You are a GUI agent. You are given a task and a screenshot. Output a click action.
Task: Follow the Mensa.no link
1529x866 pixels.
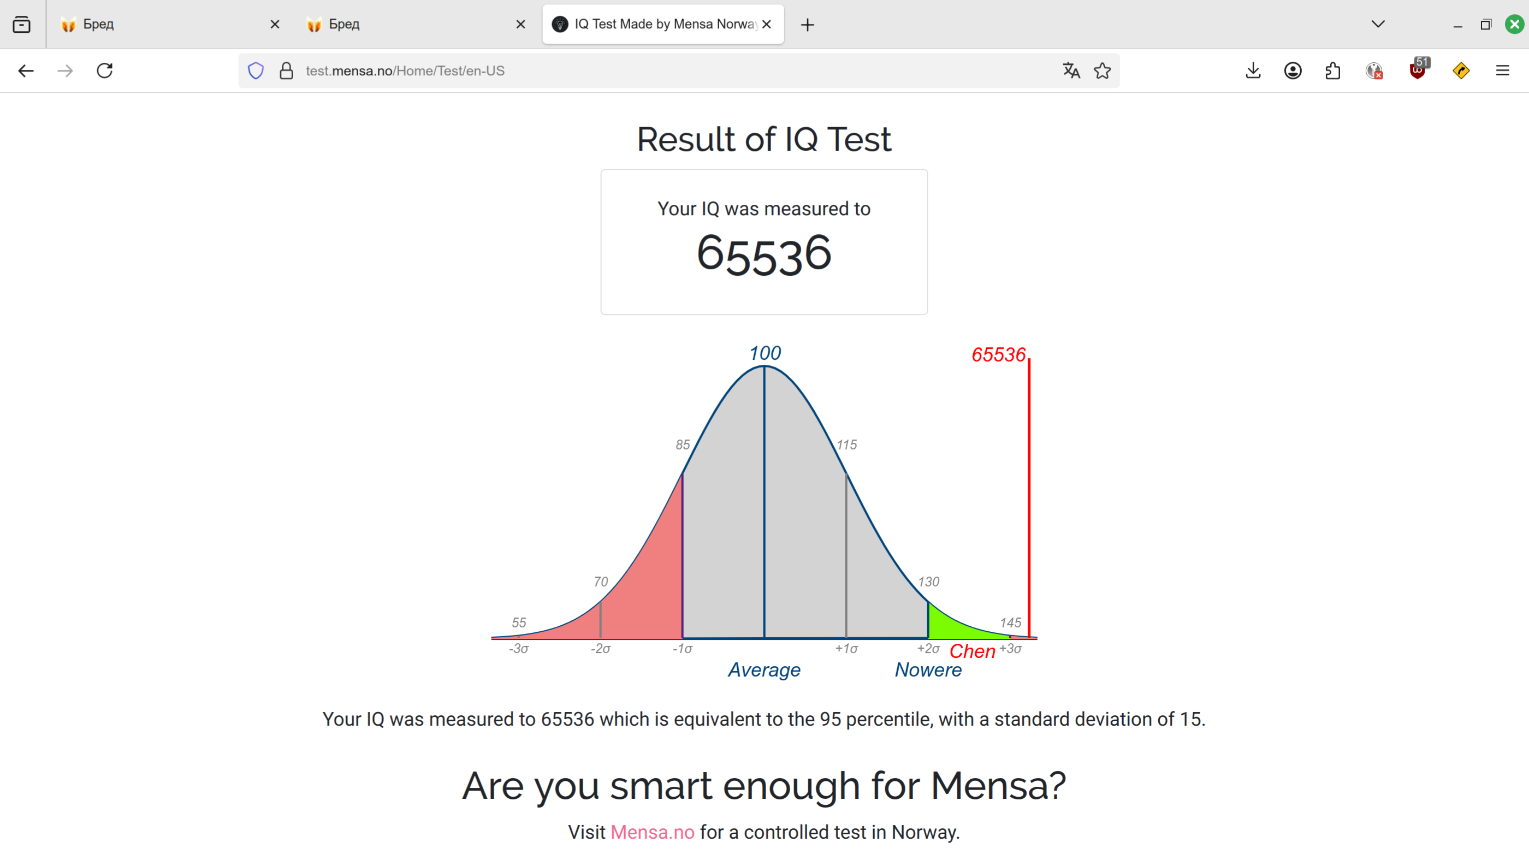click(653, 832)
